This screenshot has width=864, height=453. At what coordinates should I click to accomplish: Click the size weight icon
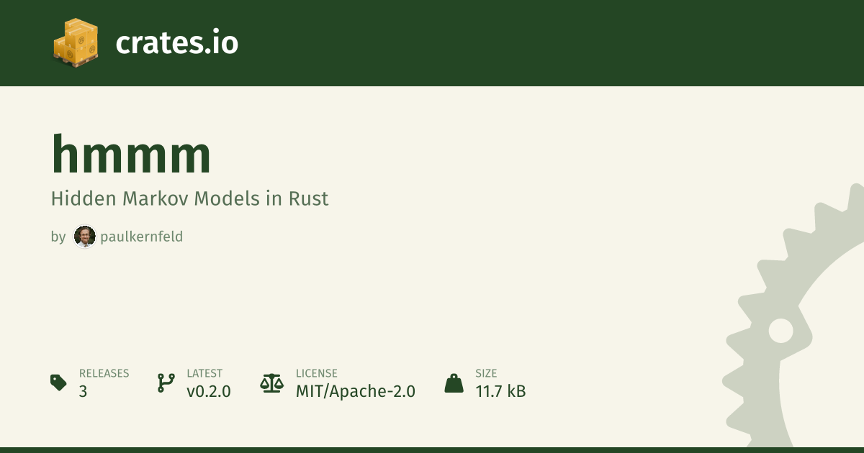[454, 383]
